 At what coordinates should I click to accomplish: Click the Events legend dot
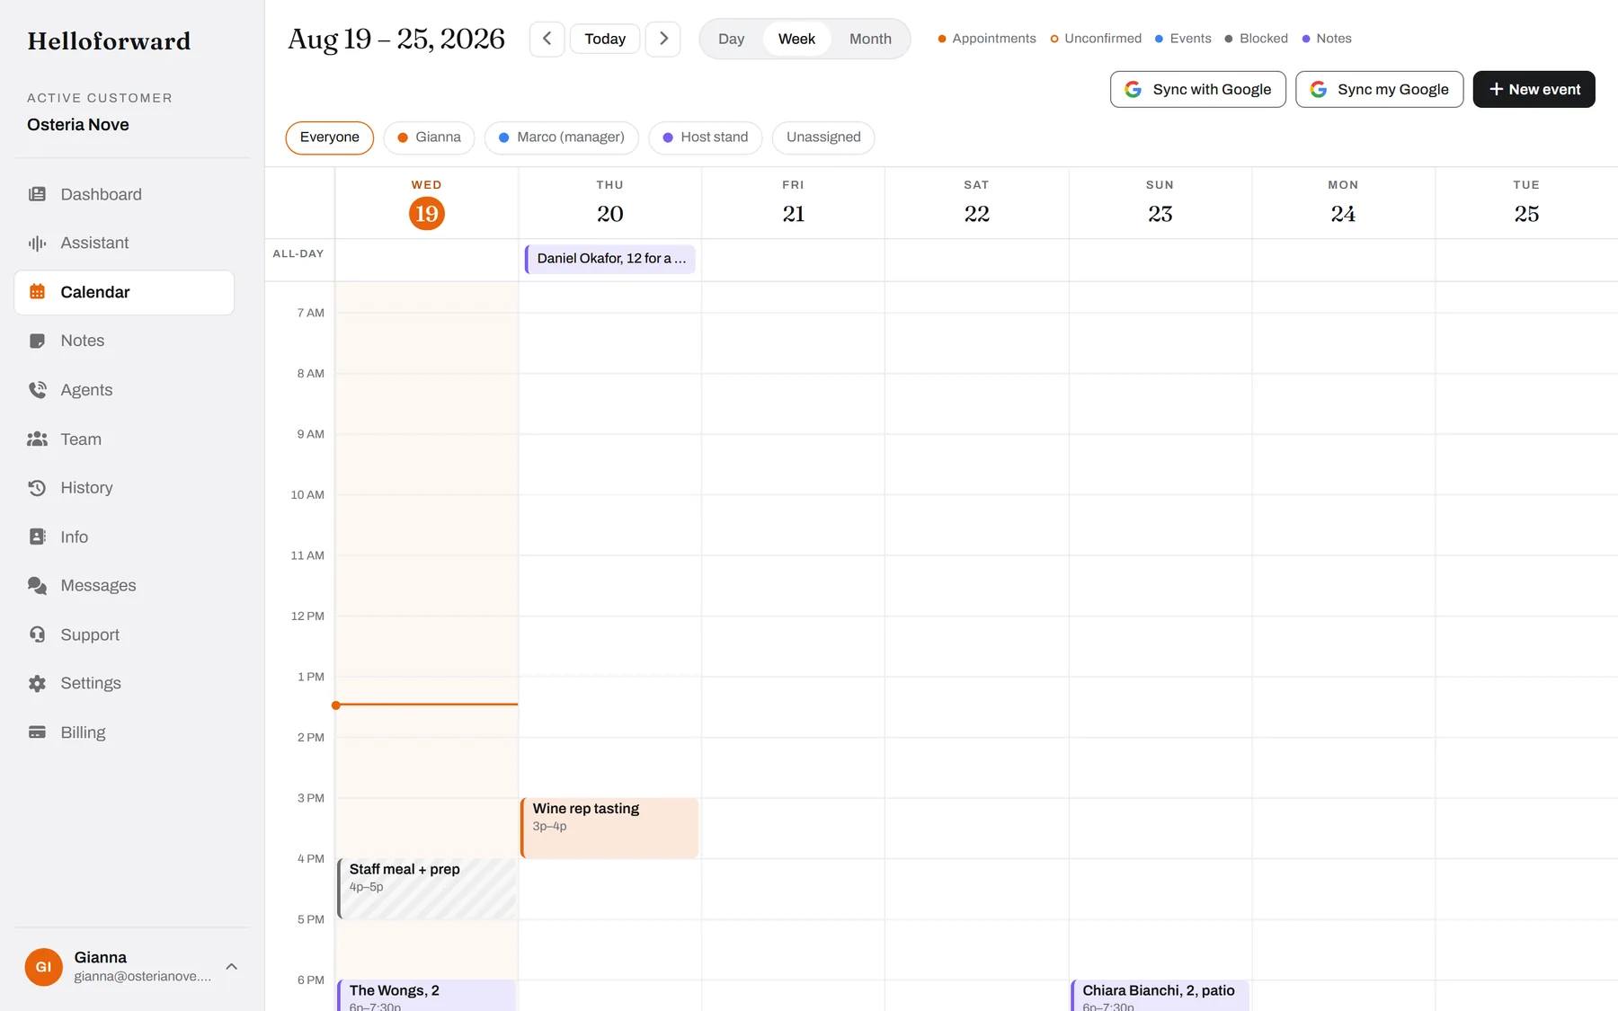(1160, 39)
